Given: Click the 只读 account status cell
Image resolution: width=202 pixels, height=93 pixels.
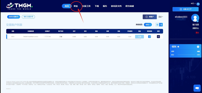Looking at the screenshot, I should point(61,37).
